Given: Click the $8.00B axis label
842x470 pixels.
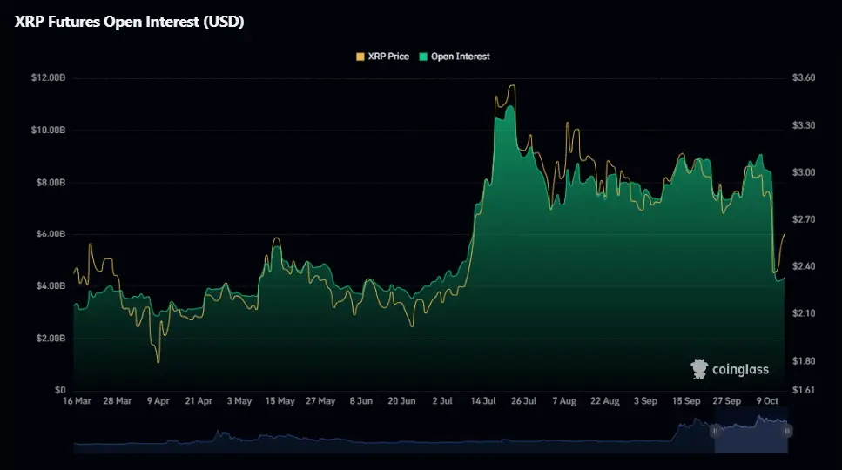Looking at the screenshot, I should pos(51,183).
